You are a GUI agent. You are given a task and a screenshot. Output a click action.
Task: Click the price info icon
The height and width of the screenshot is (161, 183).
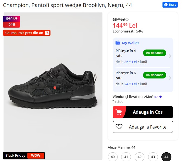coord(127,19)
